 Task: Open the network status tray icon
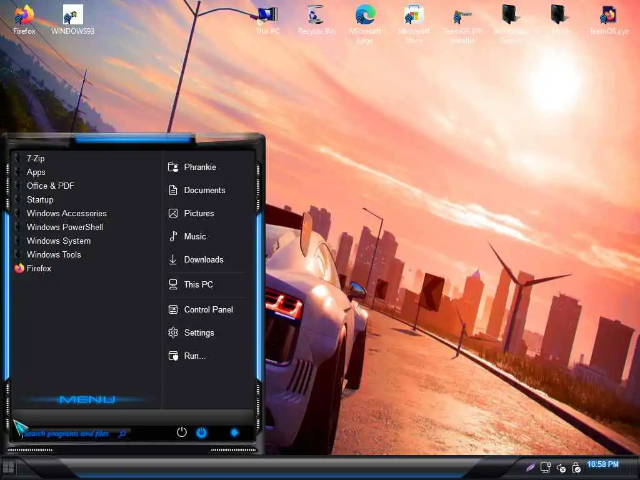pyautogui.click(x=545, y=467)
